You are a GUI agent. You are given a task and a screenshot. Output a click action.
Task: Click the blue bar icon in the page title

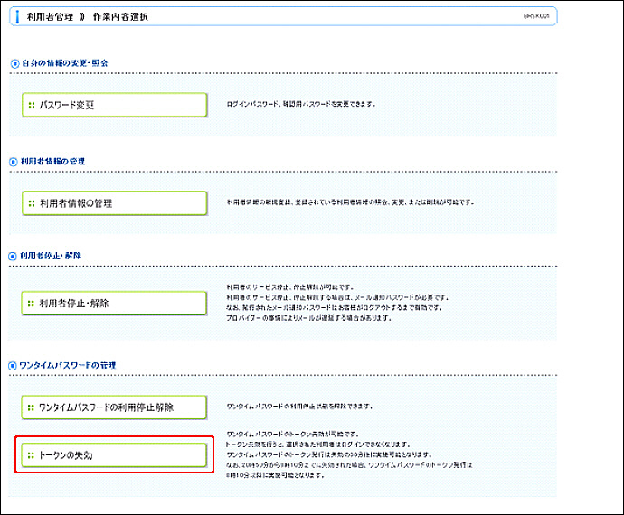[19, 16]
